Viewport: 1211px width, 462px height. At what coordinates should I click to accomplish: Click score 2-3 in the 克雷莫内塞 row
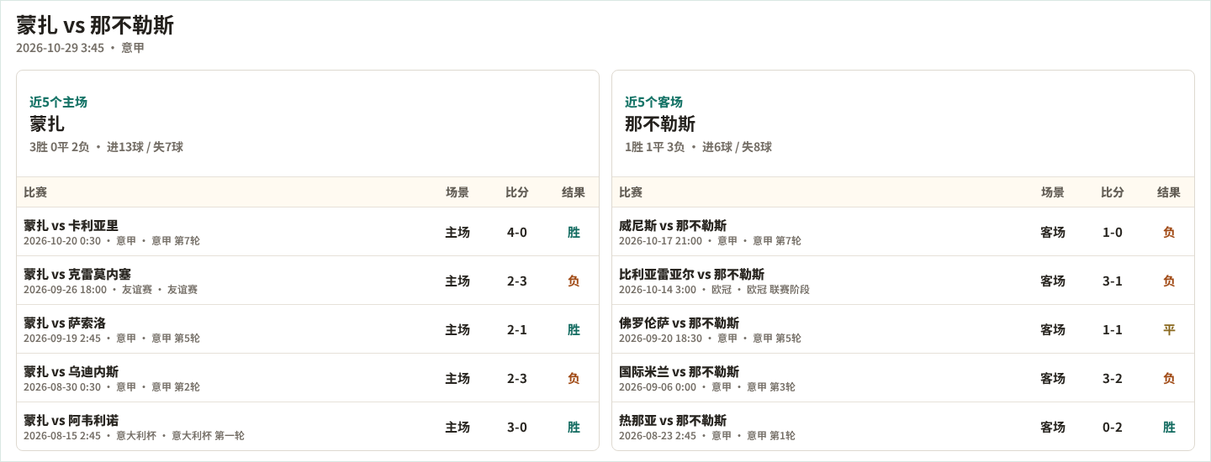[517, 281]
